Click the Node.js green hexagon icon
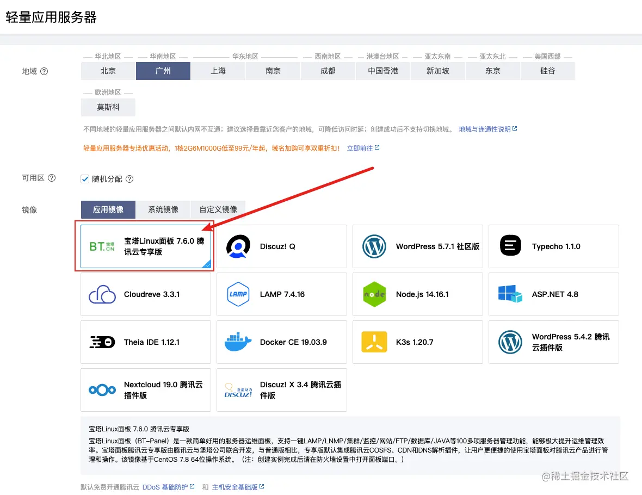 (374, 294)
